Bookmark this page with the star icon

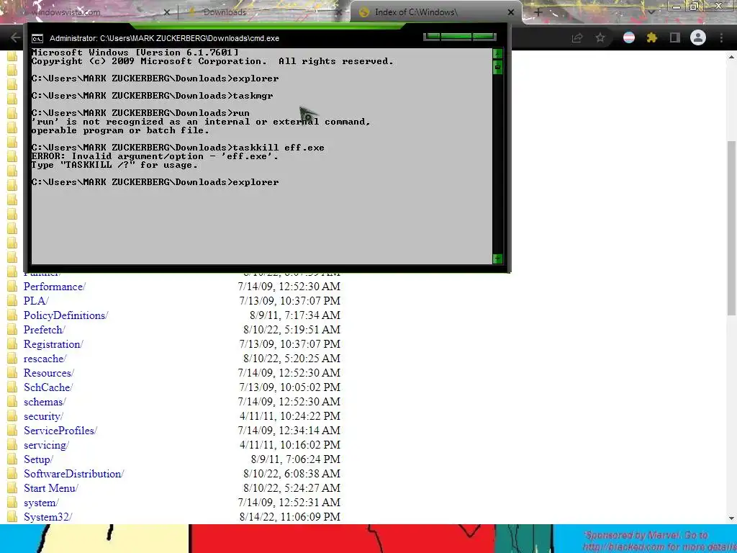[x=600, y=37]
